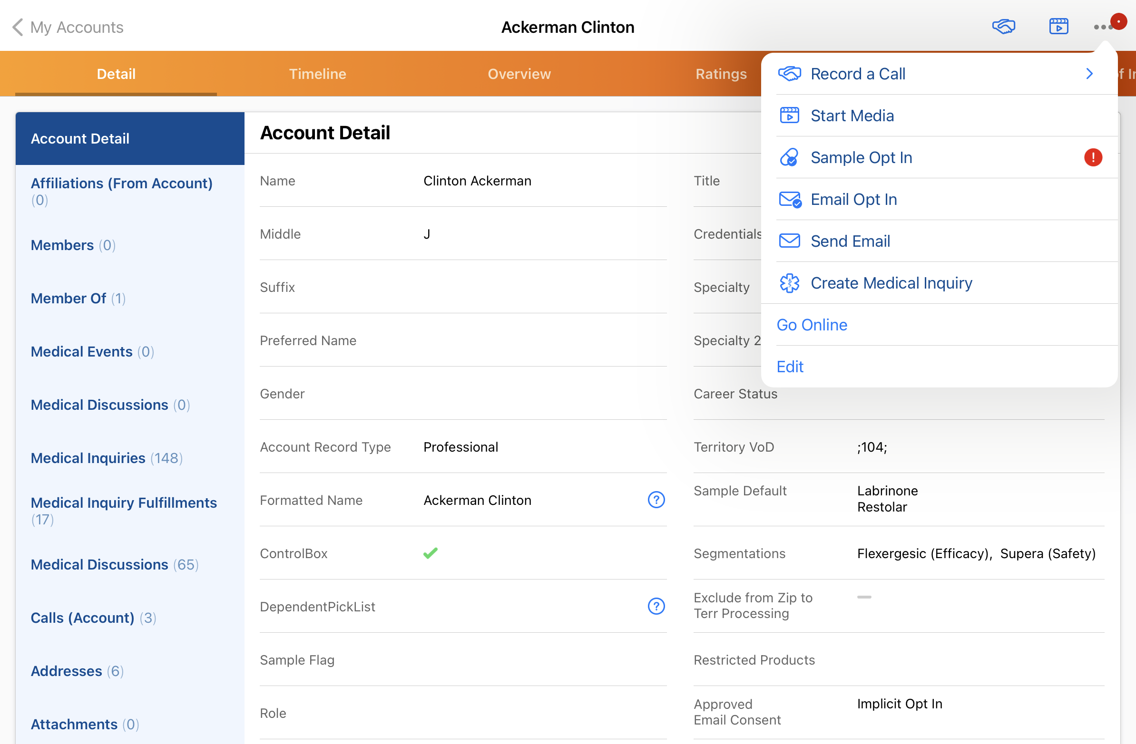Toggle the ControlBox green checkmark
Image resolution: width=1136 pixels, height=744 pixels.
tap(430, 553)
